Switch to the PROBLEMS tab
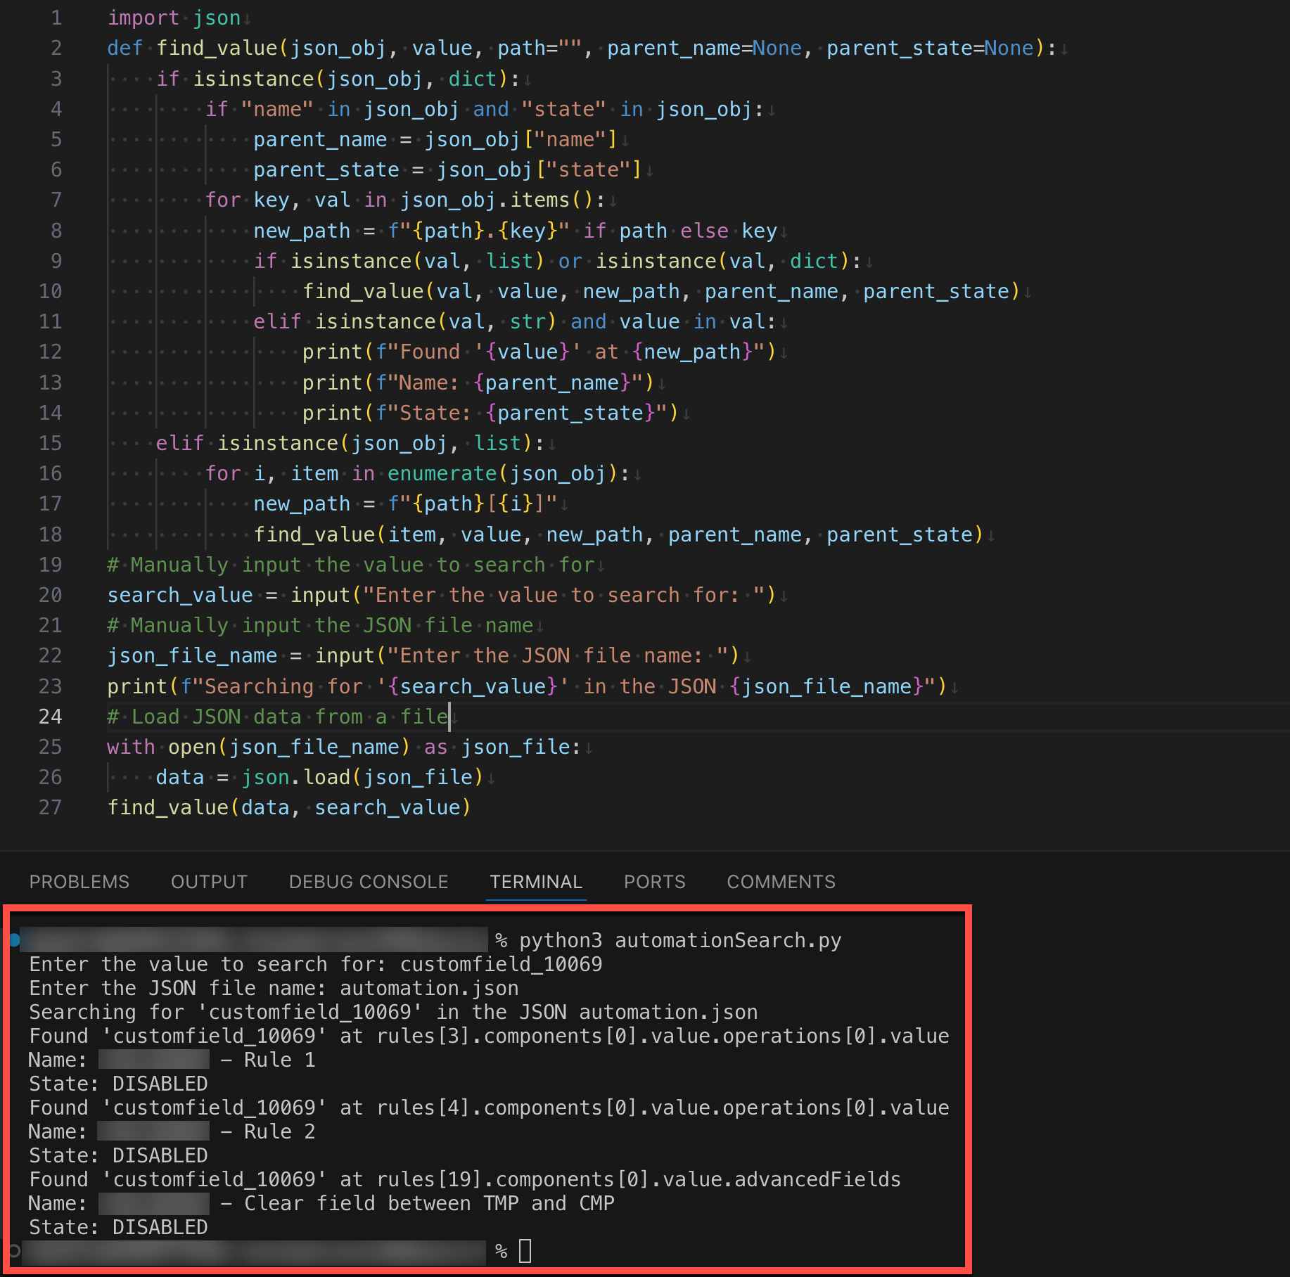The width and height of the screenshot is (1290, 1277). 79,882
